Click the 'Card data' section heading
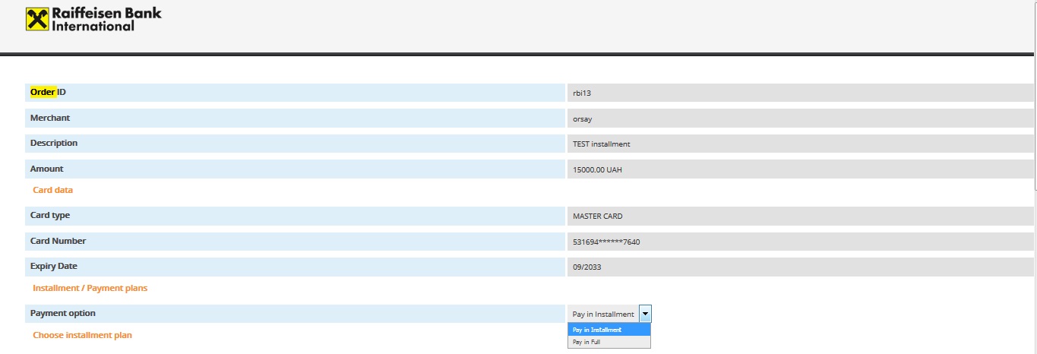The height and width of the screenshot is (354, 1037). [52, 190]
